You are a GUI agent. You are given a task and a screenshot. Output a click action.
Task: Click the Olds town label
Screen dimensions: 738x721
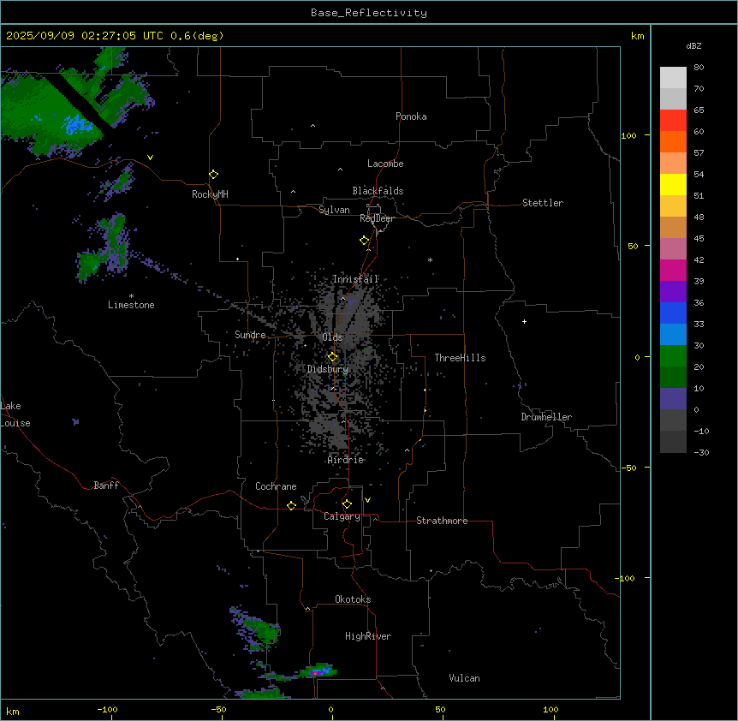point(332,337)
